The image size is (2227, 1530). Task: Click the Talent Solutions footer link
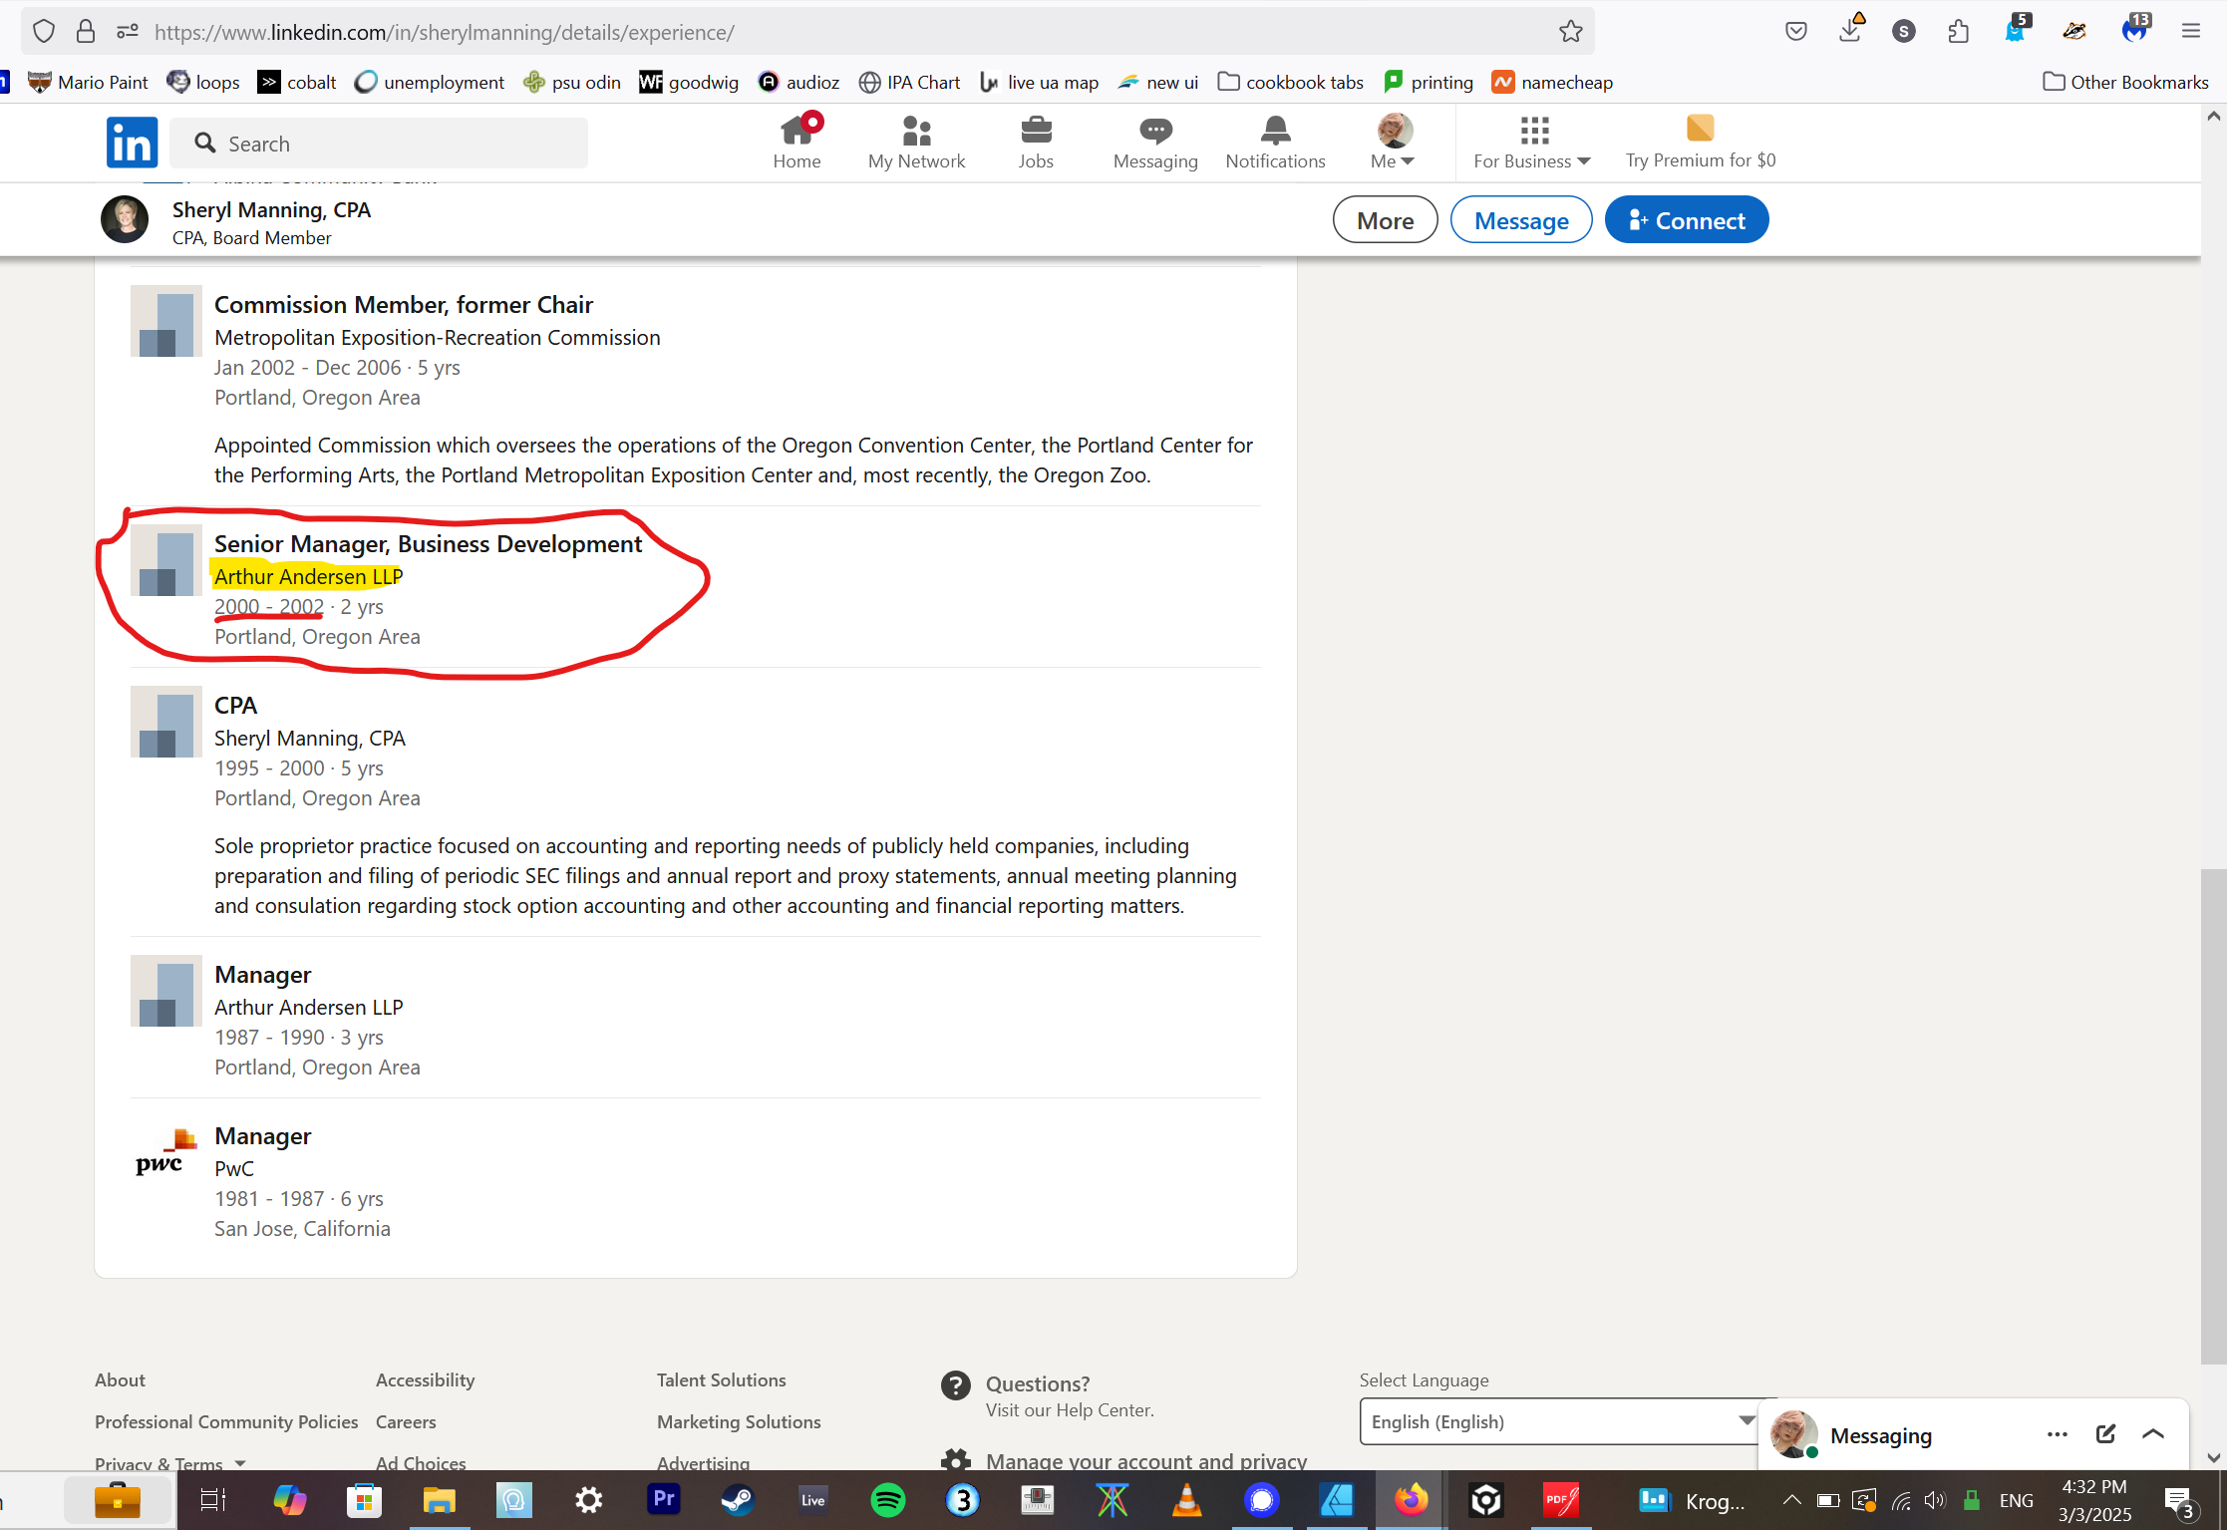coord(721,1379)
